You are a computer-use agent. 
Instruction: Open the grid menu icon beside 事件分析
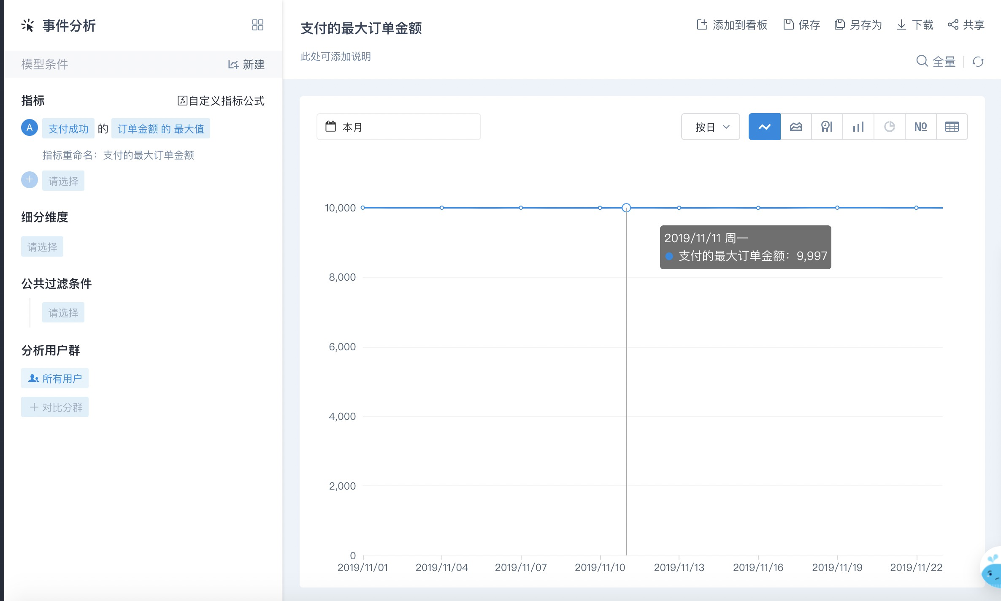[257, 25]
